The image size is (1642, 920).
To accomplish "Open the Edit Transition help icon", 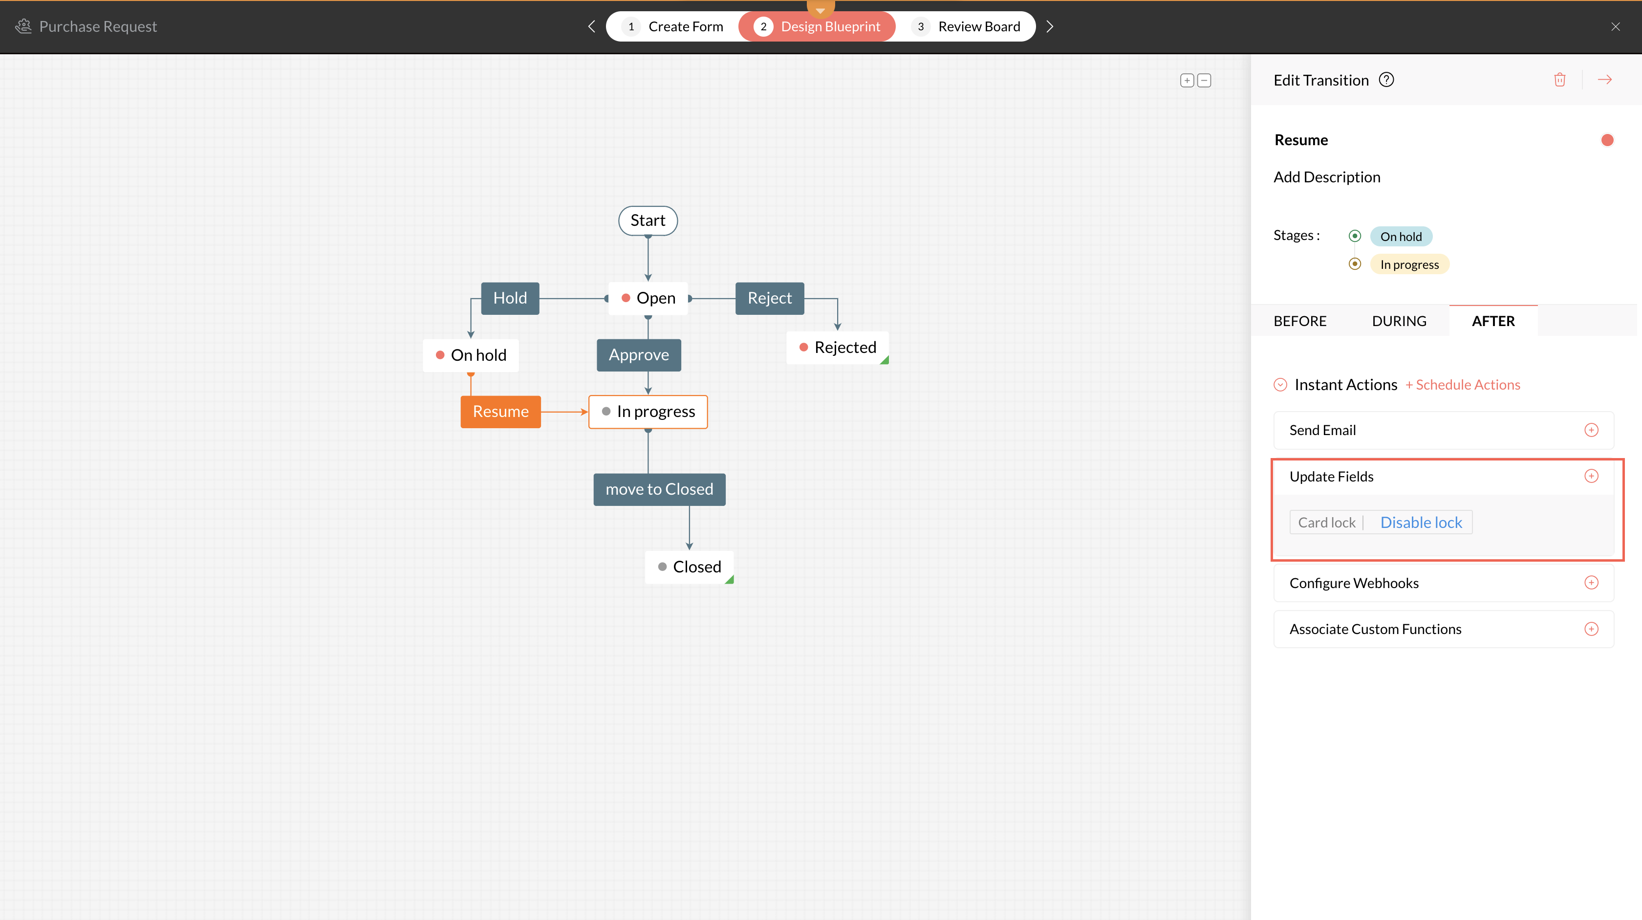I will pos(1386,80).
